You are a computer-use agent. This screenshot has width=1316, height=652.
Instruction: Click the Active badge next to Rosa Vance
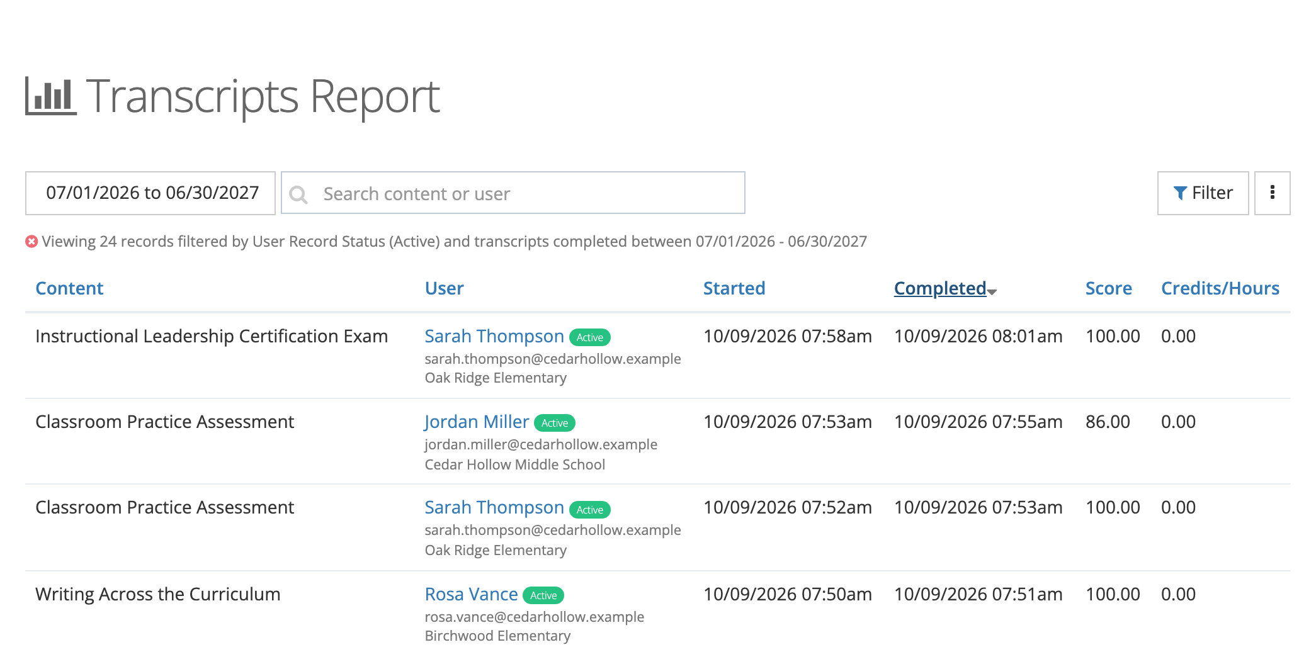543,595
